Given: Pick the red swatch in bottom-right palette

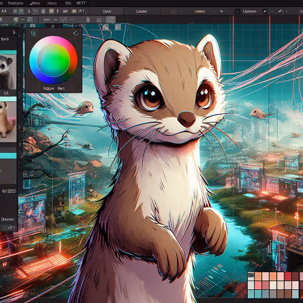Looking at the screenshot, I should point(288,276).
